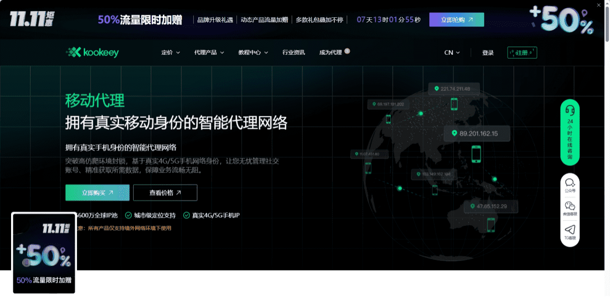Open the 微信客服 WeChat icon
The height and width of the screenshot is (297, 610).
[x=570, y=208]
